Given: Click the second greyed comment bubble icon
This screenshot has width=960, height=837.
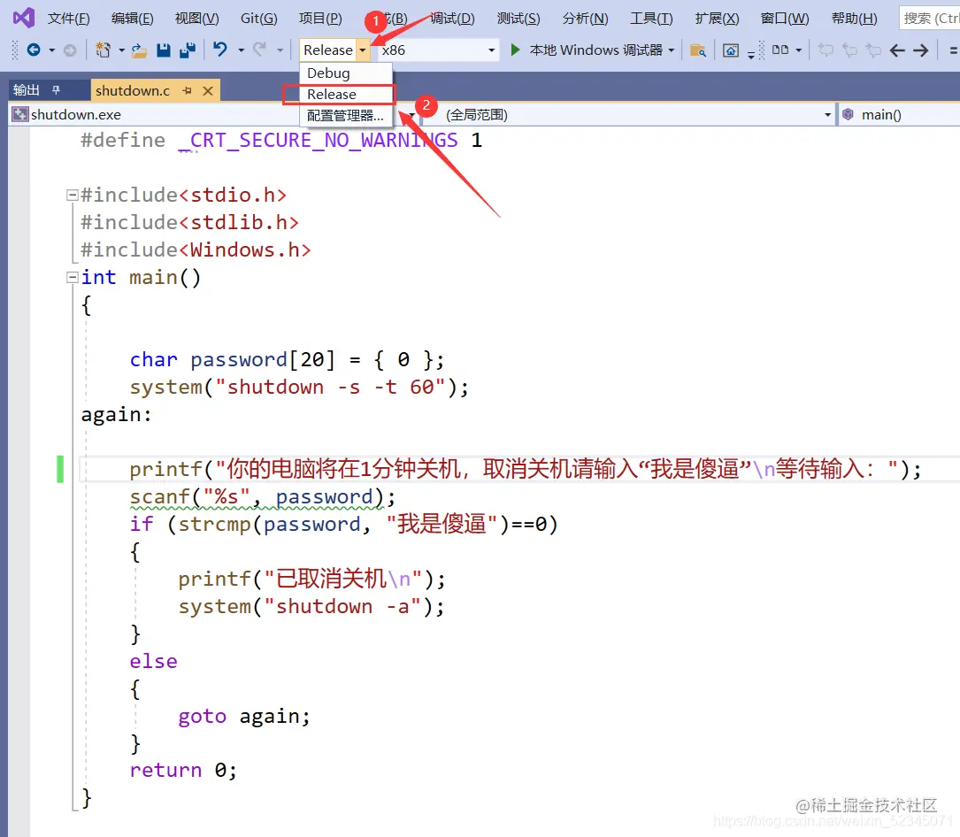Looking at the screenshot, I should [x=849, y=50].
